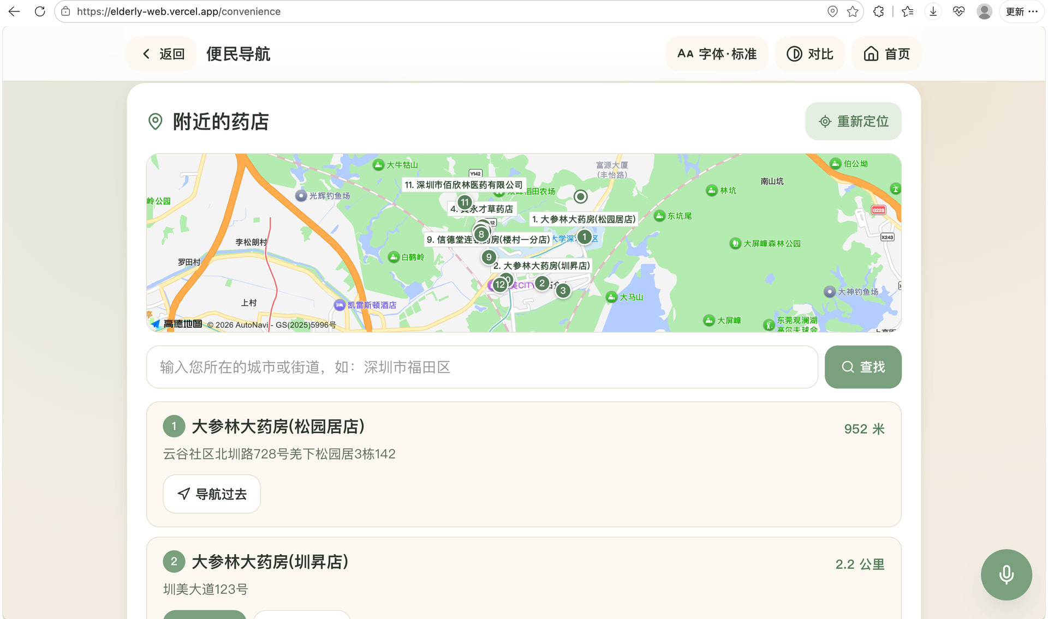Click the number 2 badge in the pharmacy list
The width and height of the screenshot is (1048, 619).
pos(174,562)
